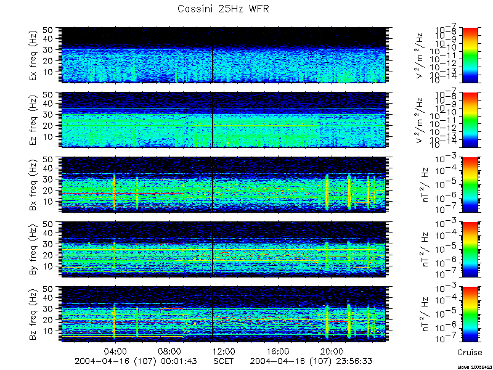Image resolution: width=493 pixels, height=370 pixels.
Task: Click the 10^-5 label on By colorbar
Action: 446,249
